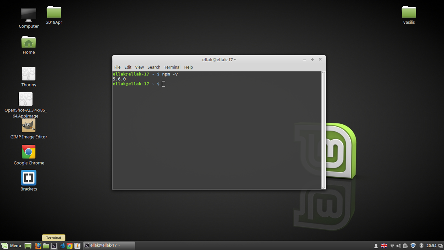444x250 pixels.
Task: Click the 'npm -v' command text
Action: [170, 74]
